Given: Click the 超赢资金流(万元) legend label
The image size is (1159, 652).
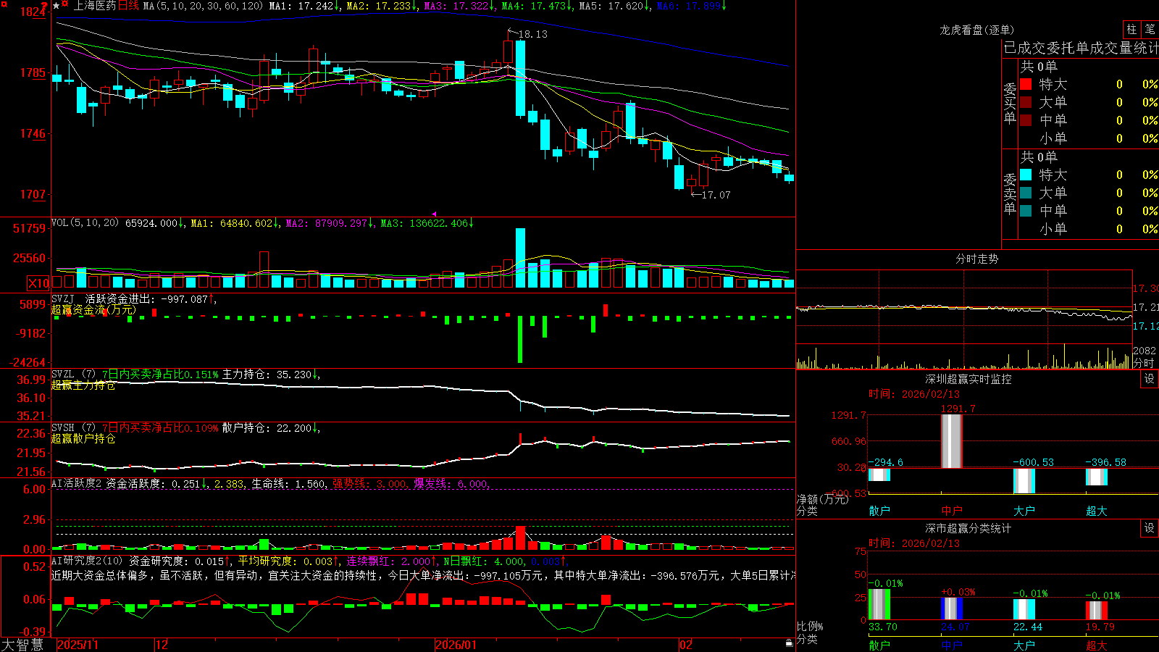Looking at the screenshot, I should 93,309.
